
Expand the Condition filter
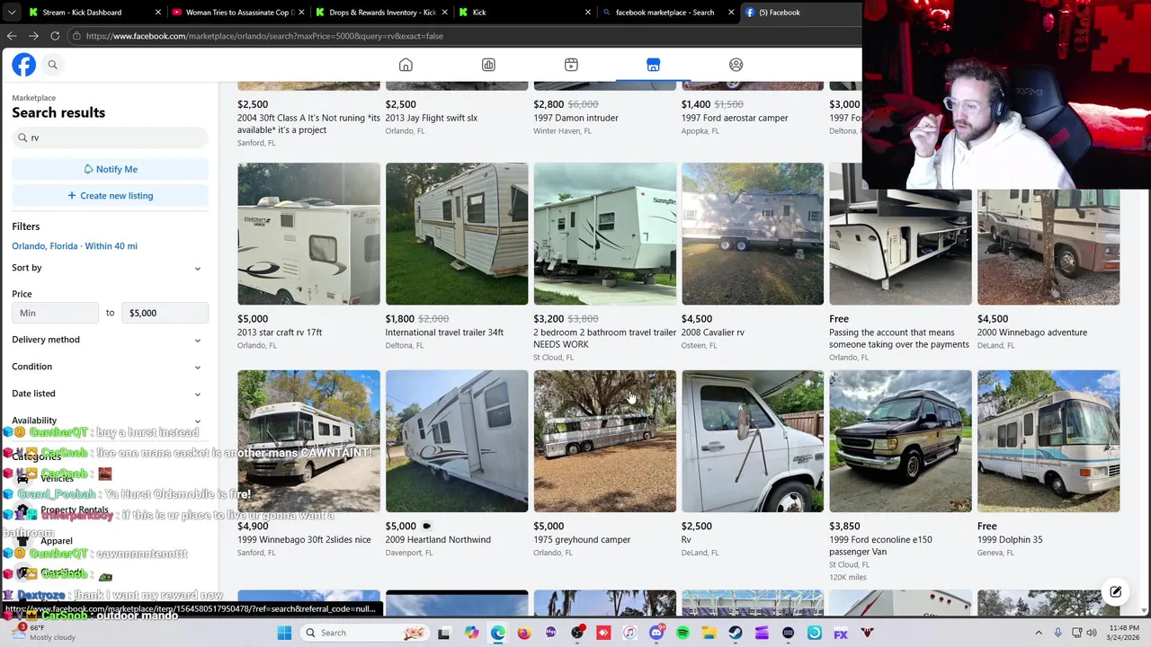pyautogui.click(x=107, y=367)
